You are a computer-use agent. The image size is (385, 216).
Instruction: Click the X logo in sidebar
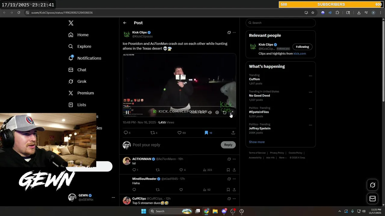(71, 23)
